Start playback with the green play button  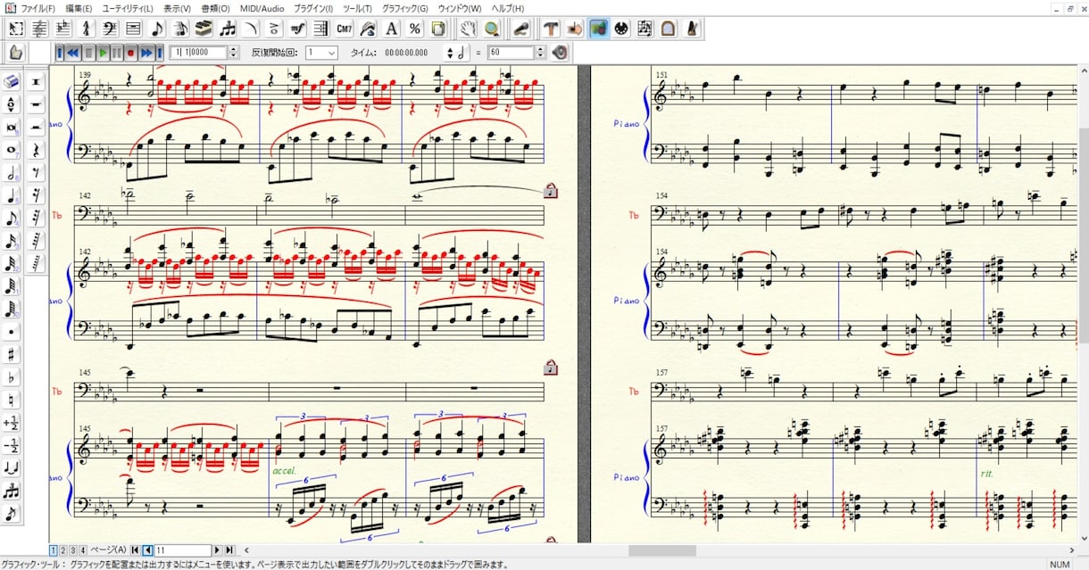[x=103, y=53]
